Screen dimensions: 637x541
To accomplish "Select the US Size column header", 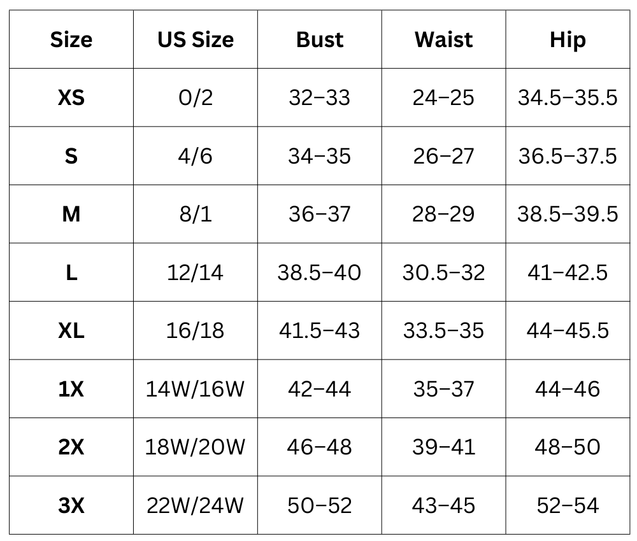I will [196, 39].
